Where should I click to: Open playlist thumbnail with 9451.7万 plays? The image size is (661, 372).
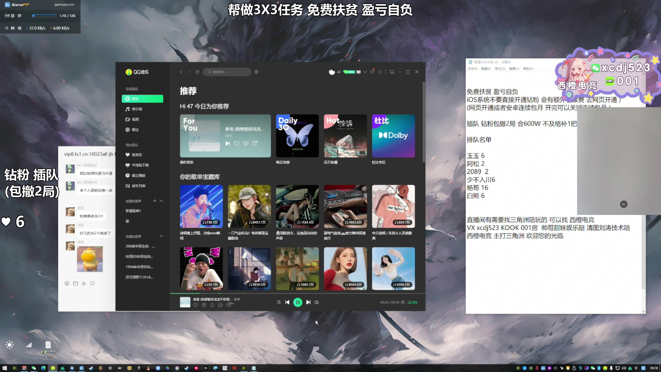249,206
